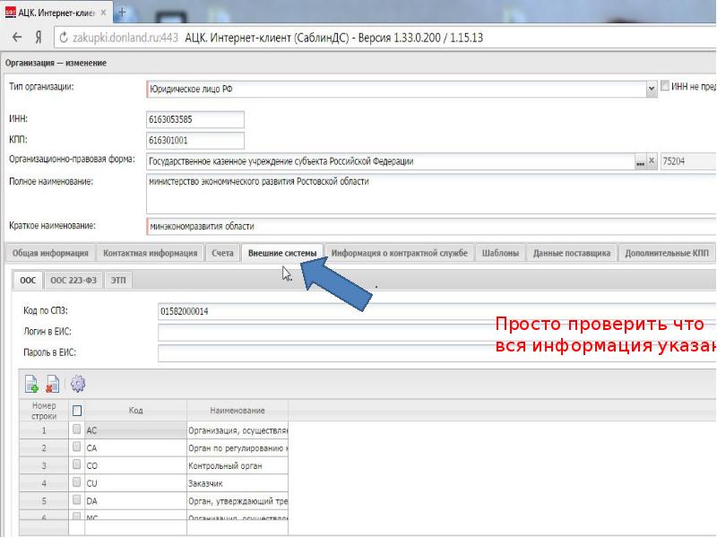The height and width of the screenshot is (538, 717).
Task: Click the Заказчик name cell
Action: coord(238,483)
